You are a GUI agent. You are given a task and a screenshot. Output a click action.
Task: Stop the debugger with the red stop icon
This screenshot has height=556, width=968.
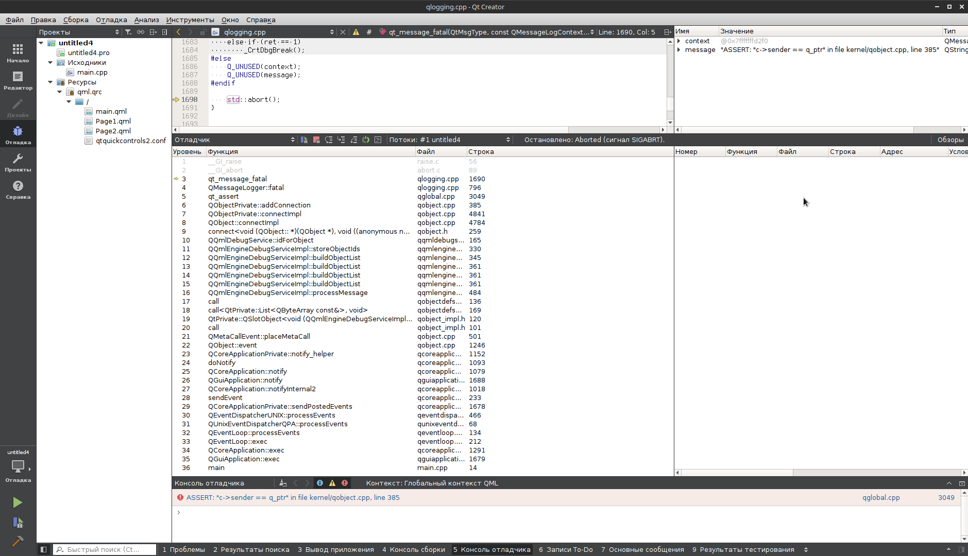(316, 140)
